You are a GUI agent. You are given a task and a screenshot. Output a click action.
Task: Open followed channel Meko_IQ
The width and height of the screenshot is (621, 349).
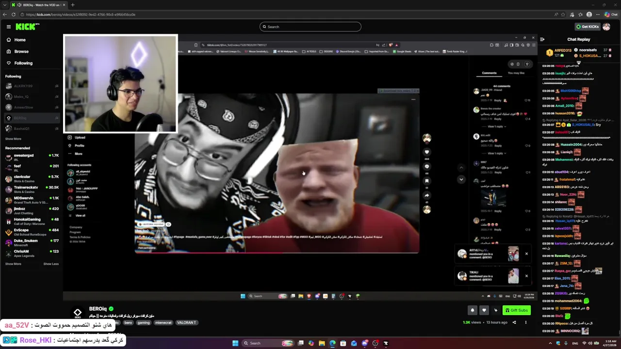pos(32,96)
